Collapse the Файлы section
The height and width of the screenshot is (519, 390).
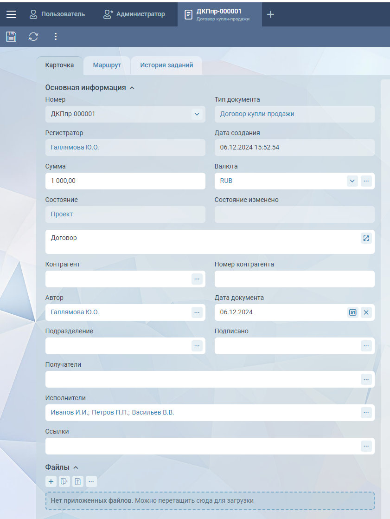76,467
